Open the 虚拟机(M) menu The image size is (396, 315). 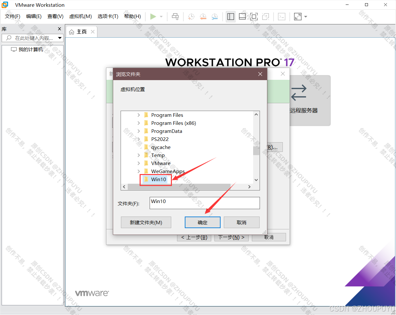point(81,16)
